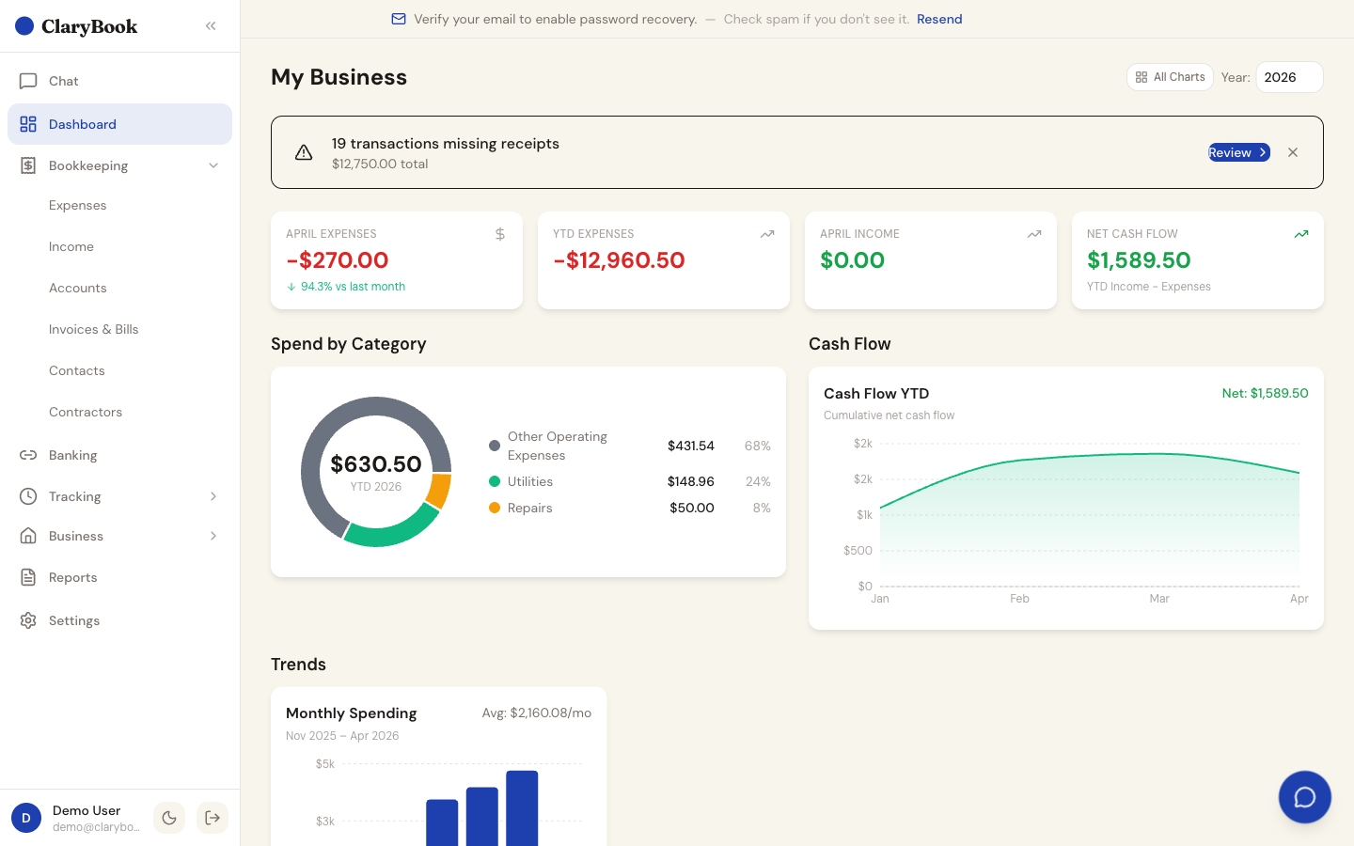Collapse the Bookkeeping section chevron
Screen dimensions: 1354x846
point(213,165)
